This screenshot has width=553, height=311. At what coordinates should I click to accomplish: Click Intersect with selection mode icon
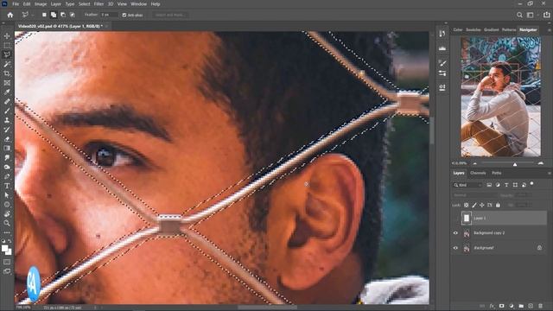[73, 15]
